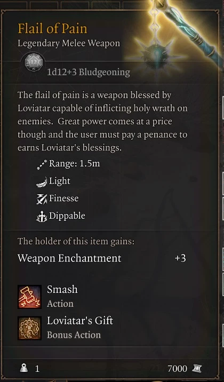The height and width of the screenshot is (382, 224).
Task: Click the Weapon Enchantment row
Action: [x=102, y=258]
